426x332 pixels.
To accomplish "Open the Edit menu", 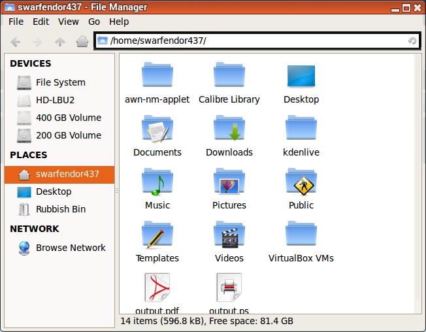I will pyautogui.click(x=41, y=22).
